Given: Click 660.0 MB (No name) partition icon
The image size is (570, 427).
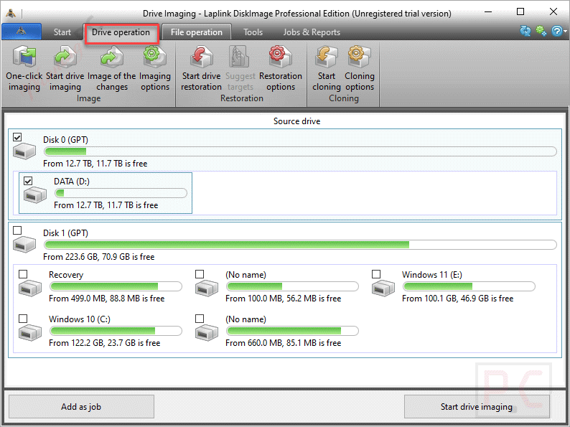Looking at the screenshot, I should [x=207, y=332].
